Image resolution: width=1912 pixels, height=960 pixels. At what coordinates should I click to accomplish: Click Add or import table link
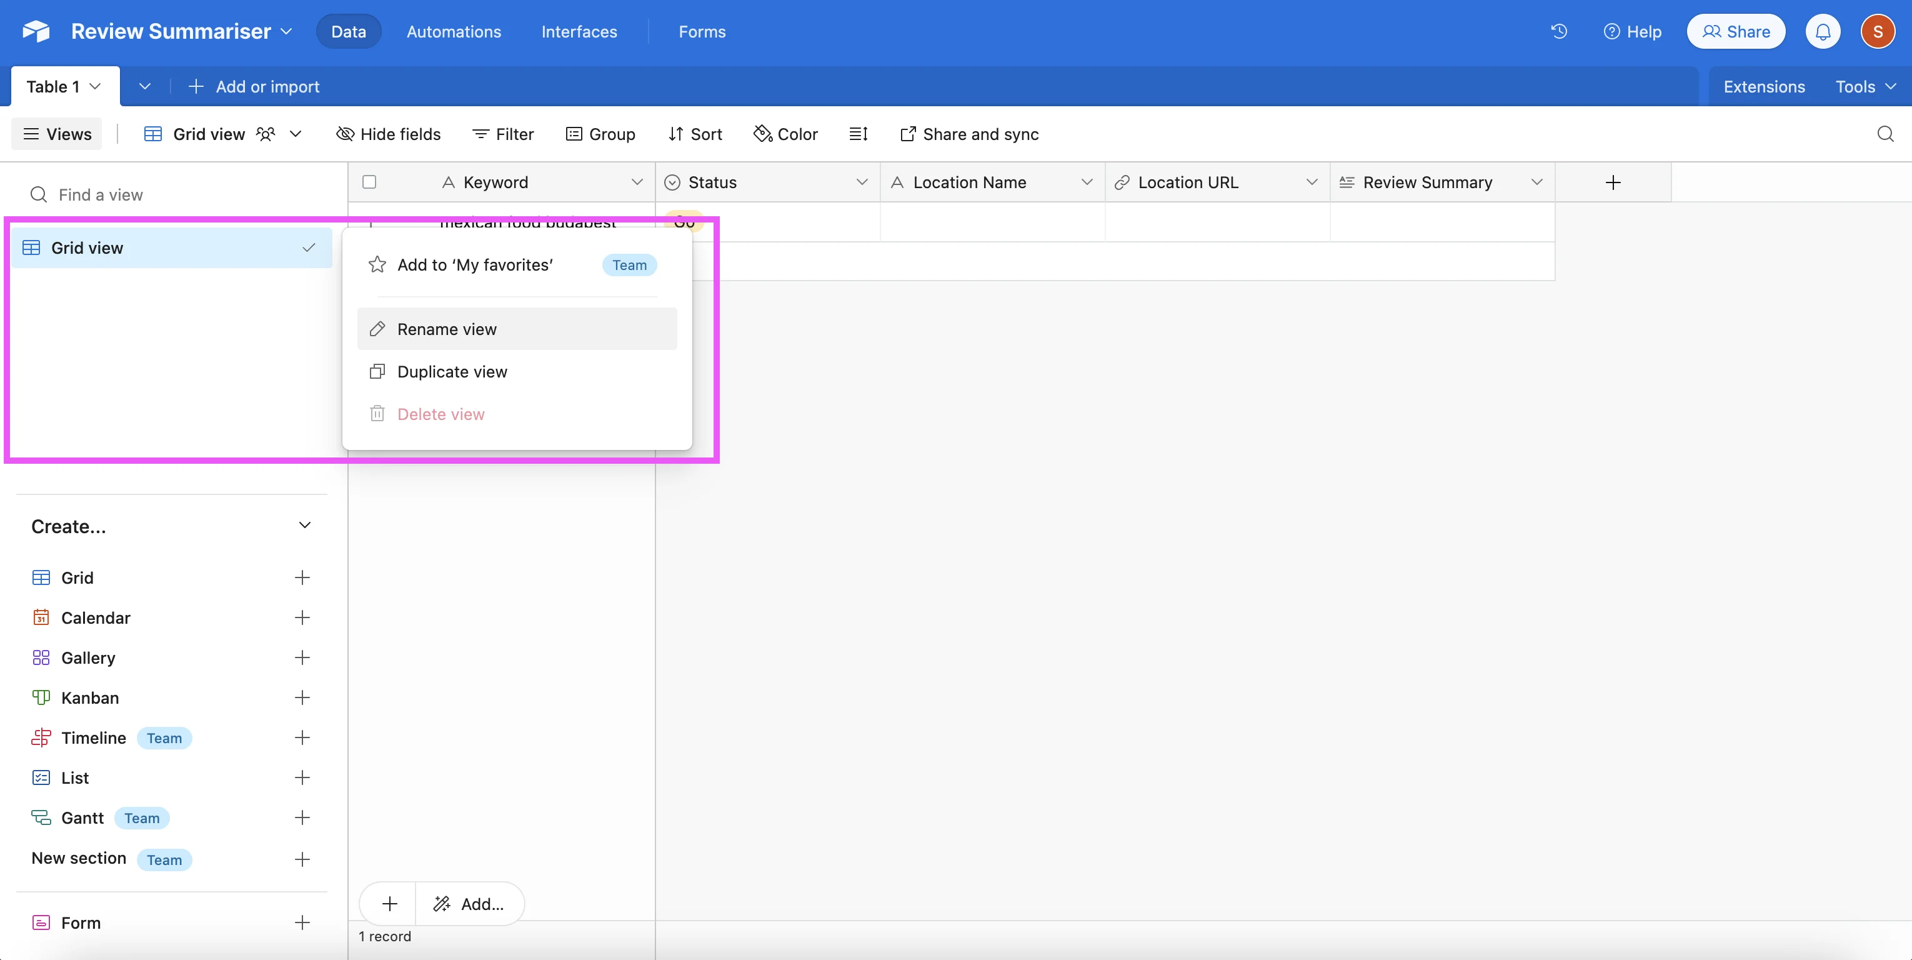[x=254, y=86]
